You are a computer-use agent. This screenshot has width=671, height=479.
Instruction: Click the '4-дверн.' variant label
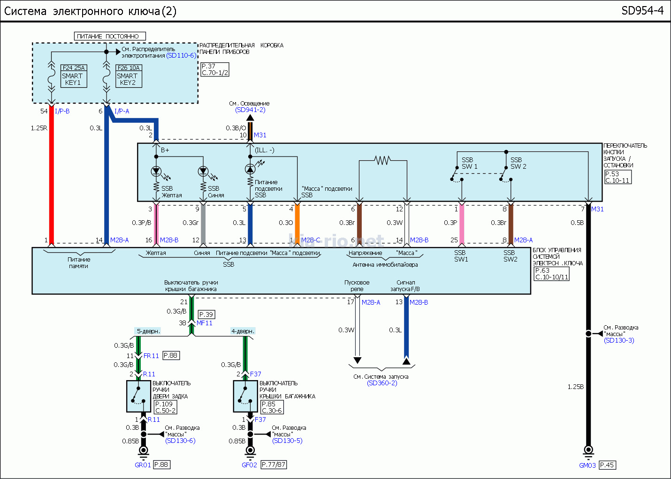[243, 331]
